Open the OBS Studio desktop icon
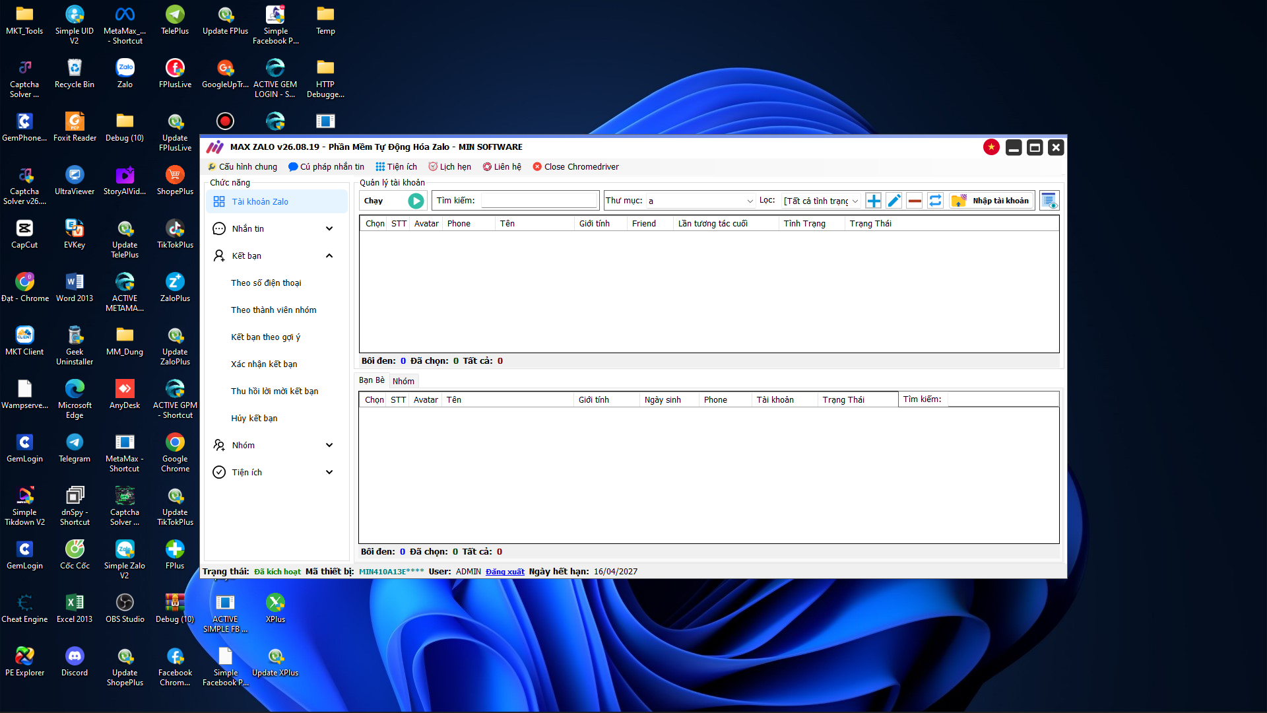The width and height of the screenshot is (1267, 713). (125, 608)
